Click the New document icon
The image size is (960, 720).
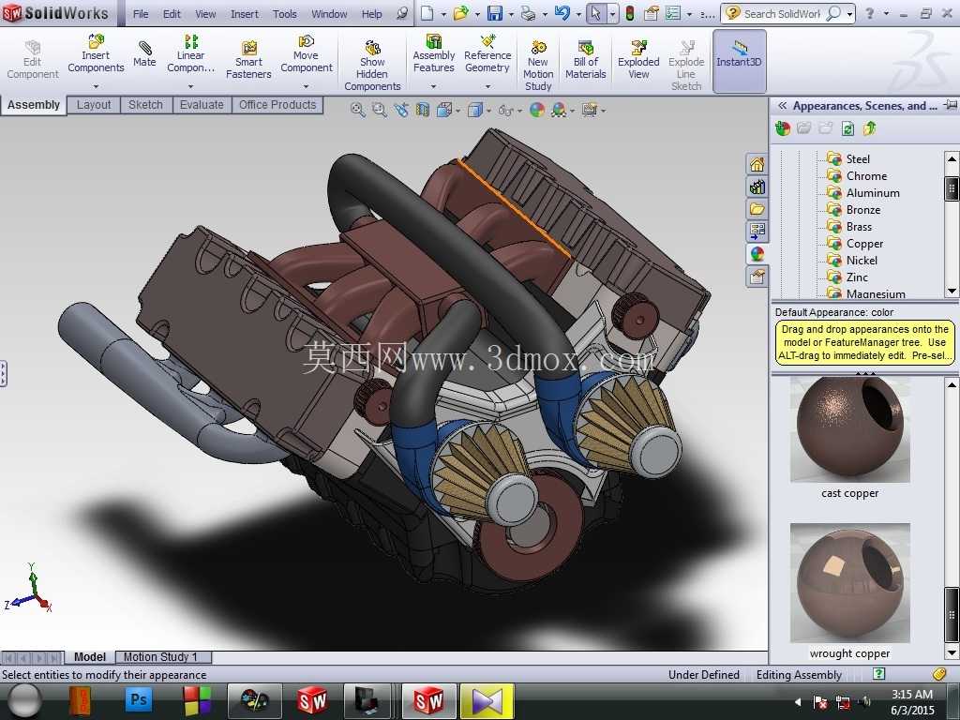(427, 13)
